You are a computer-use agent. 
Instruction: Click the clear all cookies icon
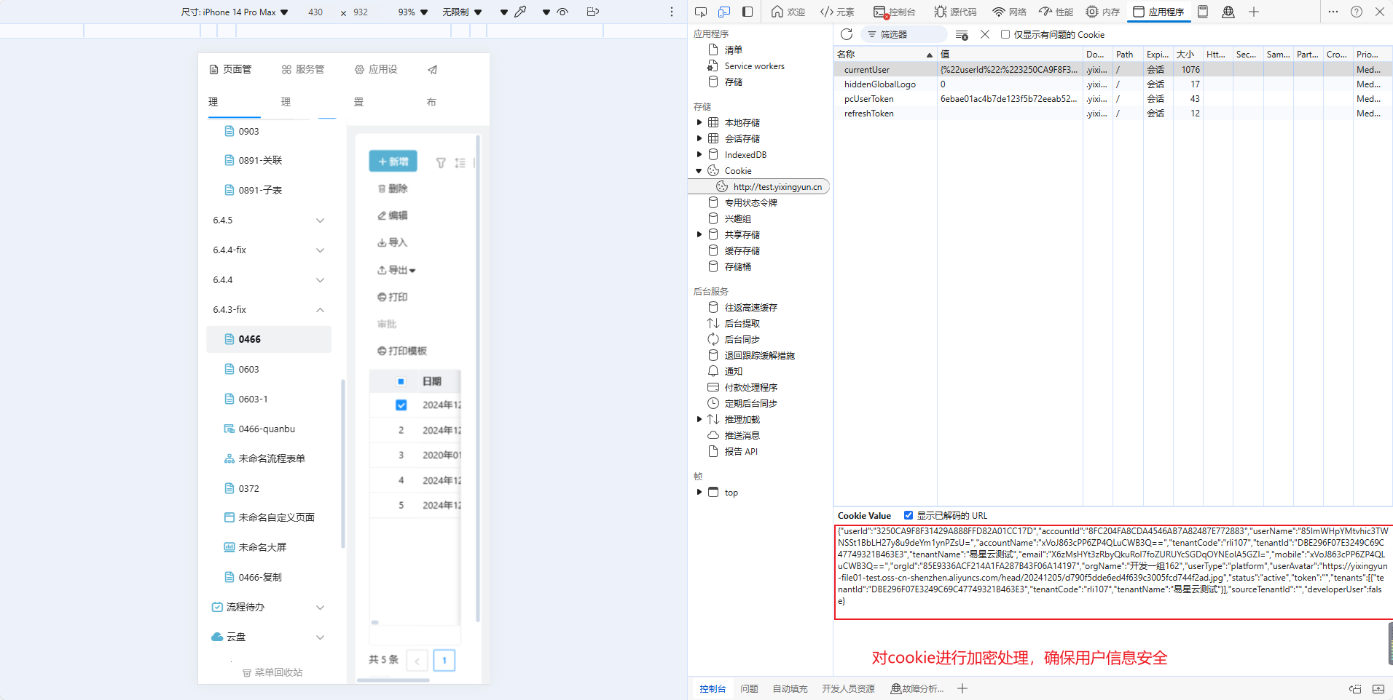pos(962,35)
